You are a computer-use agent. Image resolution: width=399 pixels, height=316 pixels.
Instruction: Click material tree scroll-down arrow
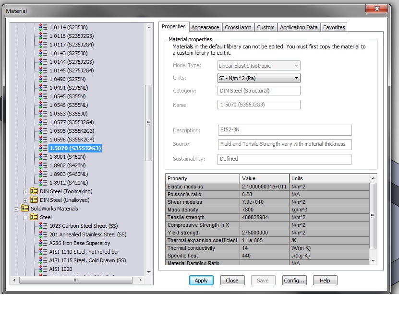click(149, 272)
